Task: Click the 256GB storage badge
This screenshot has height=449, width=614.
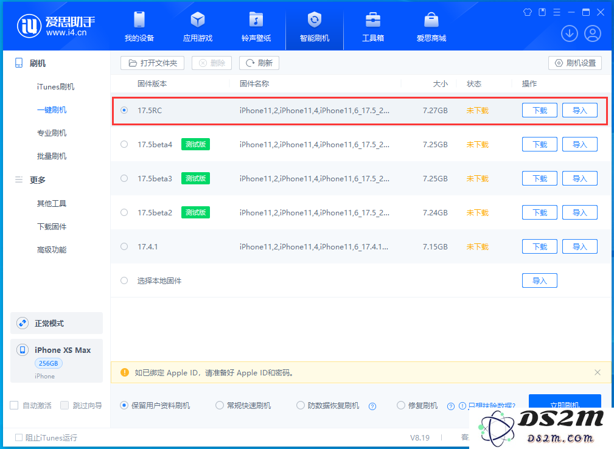Action: click(x=49, y=363)
